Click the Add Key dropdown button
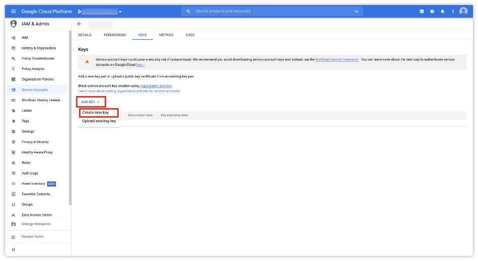 coord(91,102)
